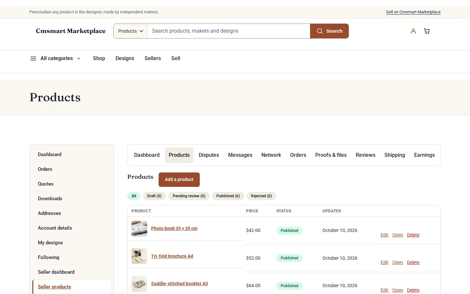The height and width of the screenshot is (294, 470).
Task: Filter products by Pending review (0)
Action: pos(189,196)
